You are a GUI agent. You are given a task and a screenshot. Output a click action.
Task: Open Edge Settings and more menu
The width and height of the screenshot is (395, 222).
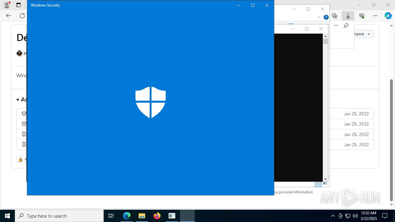click(375, 16)
